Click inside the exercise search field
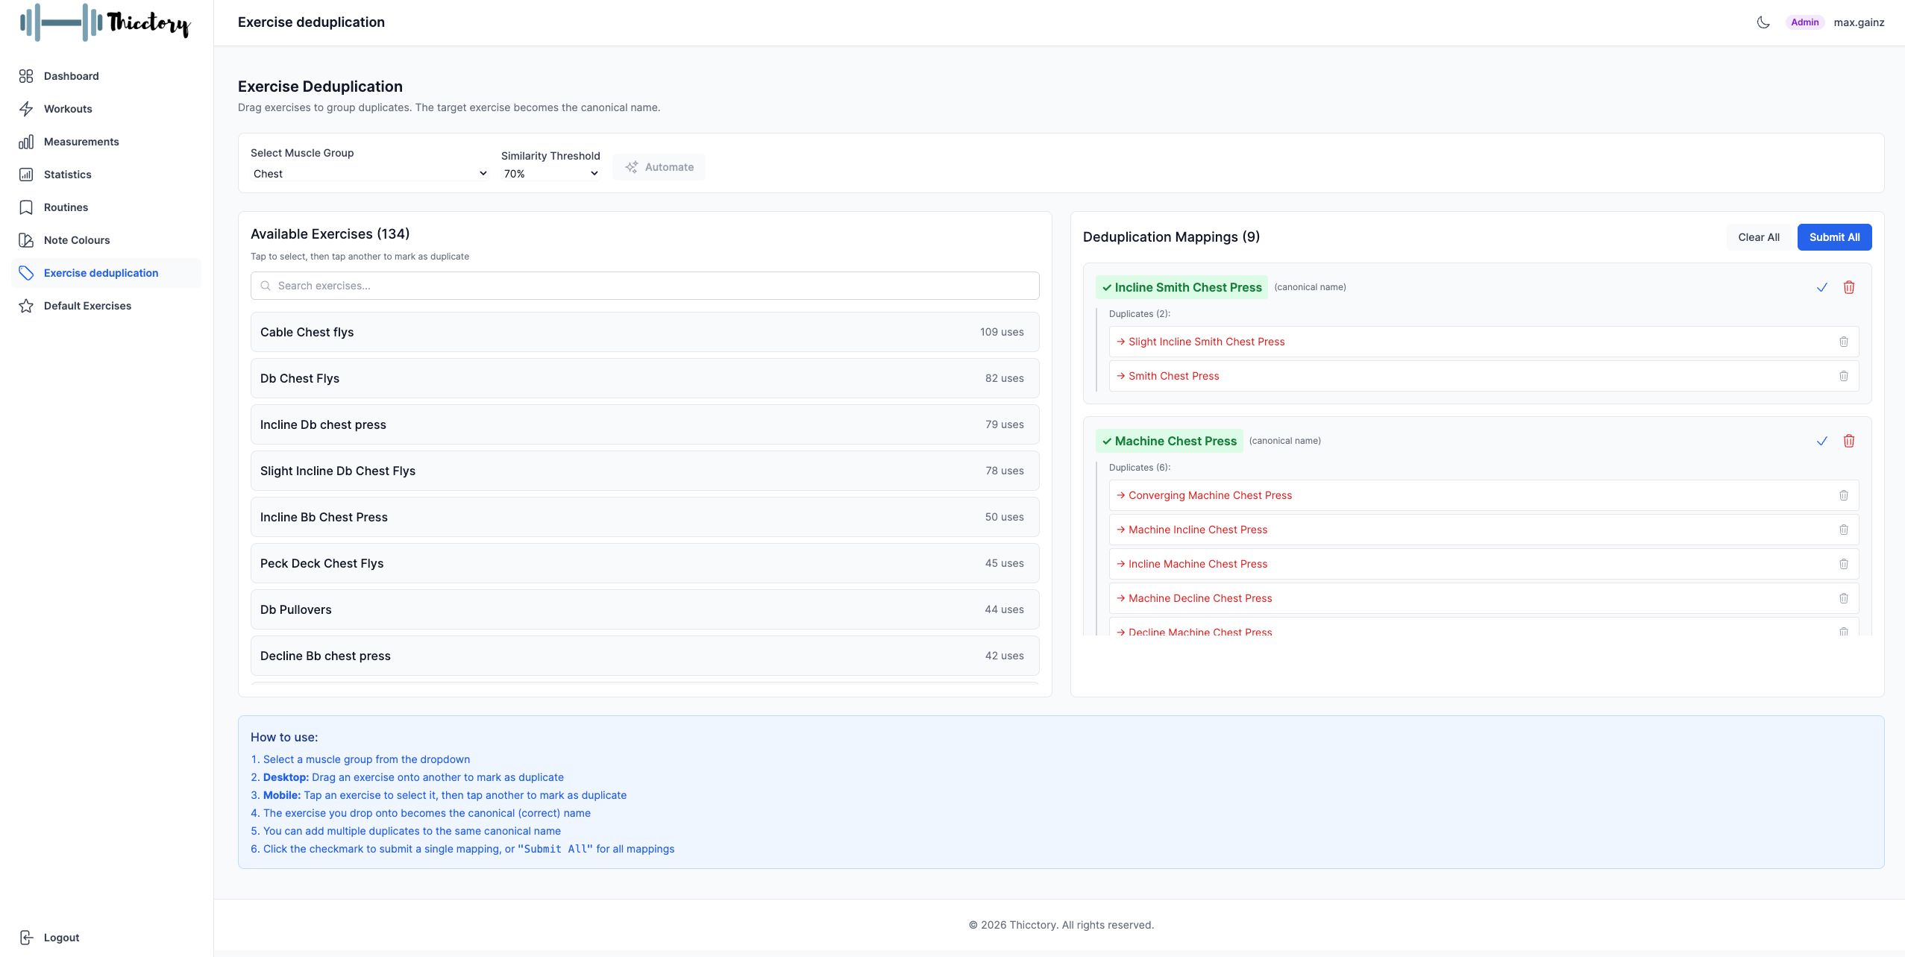The width and height of the screenshot is (1905, 957). pyautogui.click(x=644, y=285)
